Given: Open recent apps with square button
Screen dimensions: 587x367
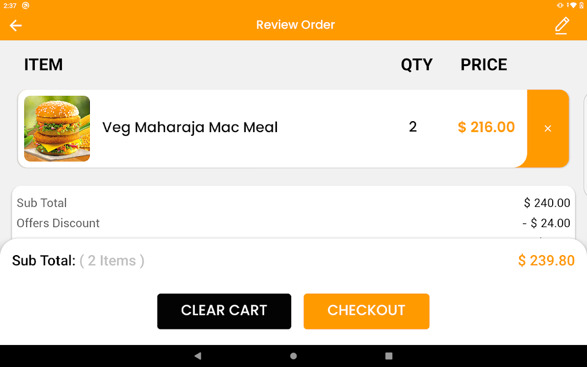Looking at the screenshot, I should pos(389,356).
